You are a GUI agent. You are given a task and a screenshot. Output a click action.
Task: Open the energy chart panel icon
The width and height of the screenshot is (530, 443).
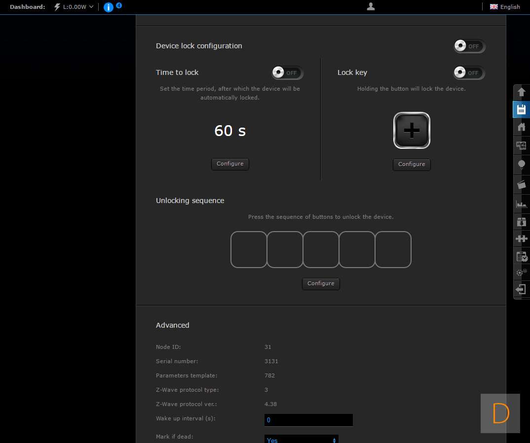click(521, 204)
